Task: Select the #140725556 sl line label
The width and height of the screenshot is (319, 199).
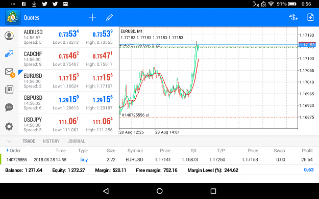Action: tap(135, 115)
